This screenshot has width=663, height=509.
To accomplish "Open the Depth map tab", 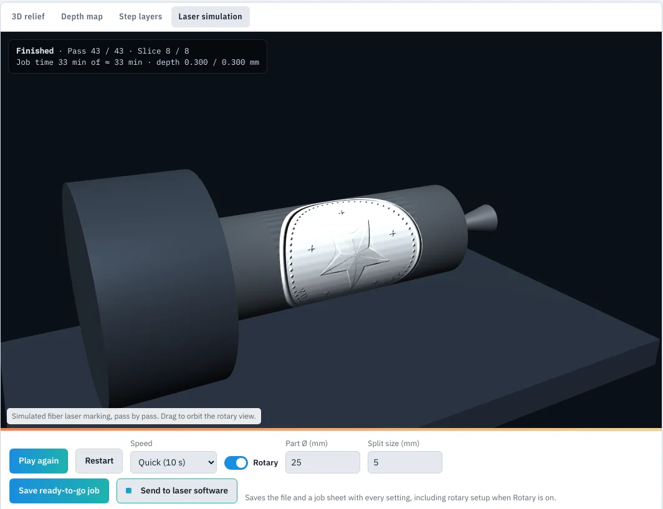I will coord(82,16).
